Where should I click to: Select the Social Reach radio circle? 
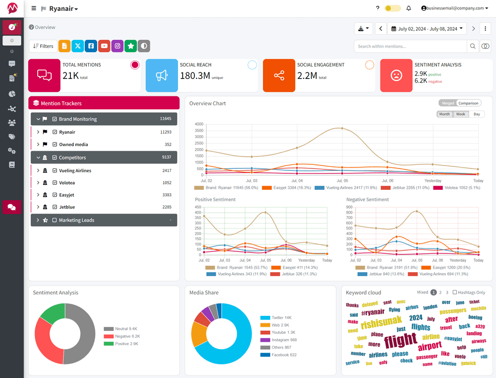252,65
